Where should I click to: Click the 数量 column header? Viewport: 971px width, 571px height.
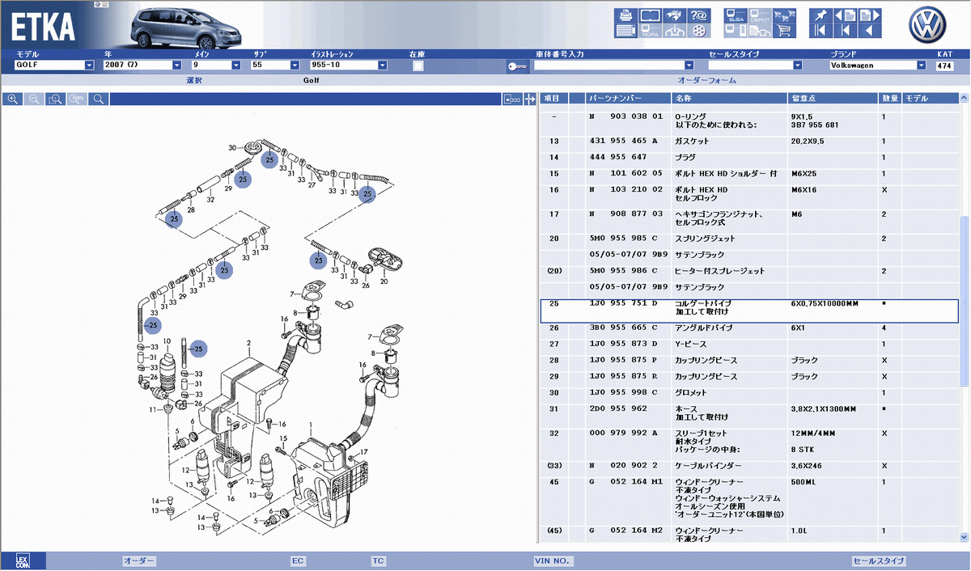(890, 98)
